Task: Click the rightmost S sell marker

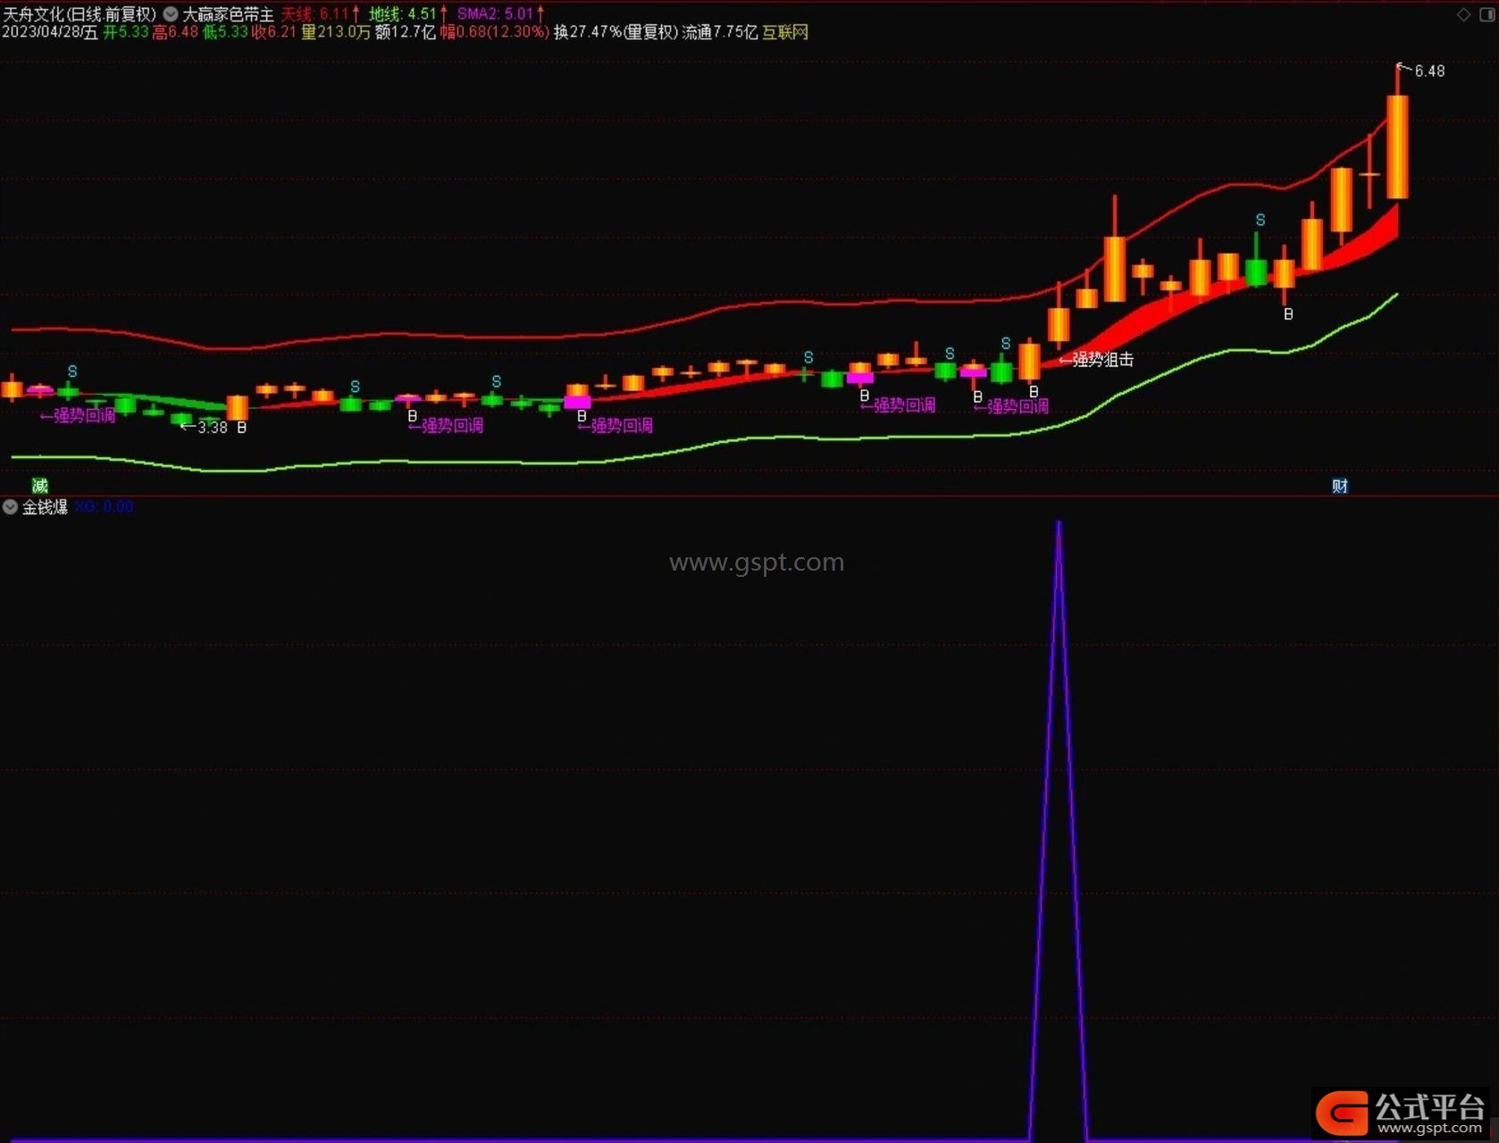Action: 1260,220
